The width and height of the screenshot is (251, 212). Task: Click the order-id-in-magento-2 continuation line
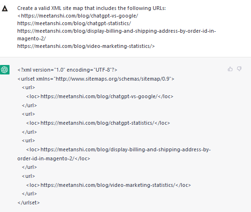54,158
